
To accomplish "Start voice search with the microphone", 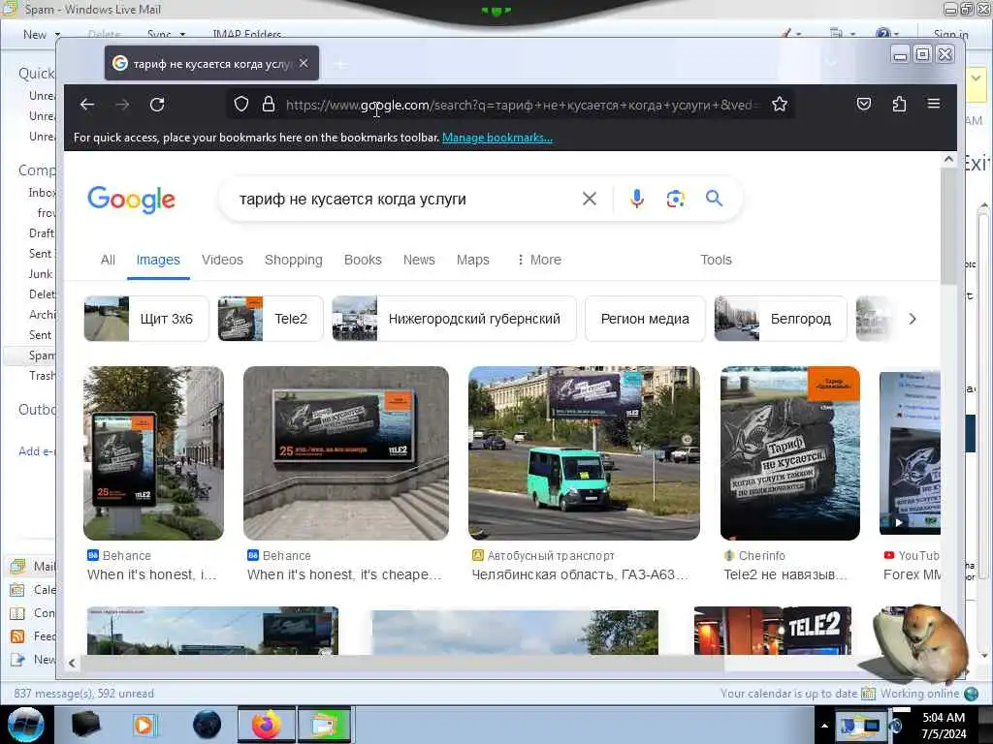I will 637,199.
